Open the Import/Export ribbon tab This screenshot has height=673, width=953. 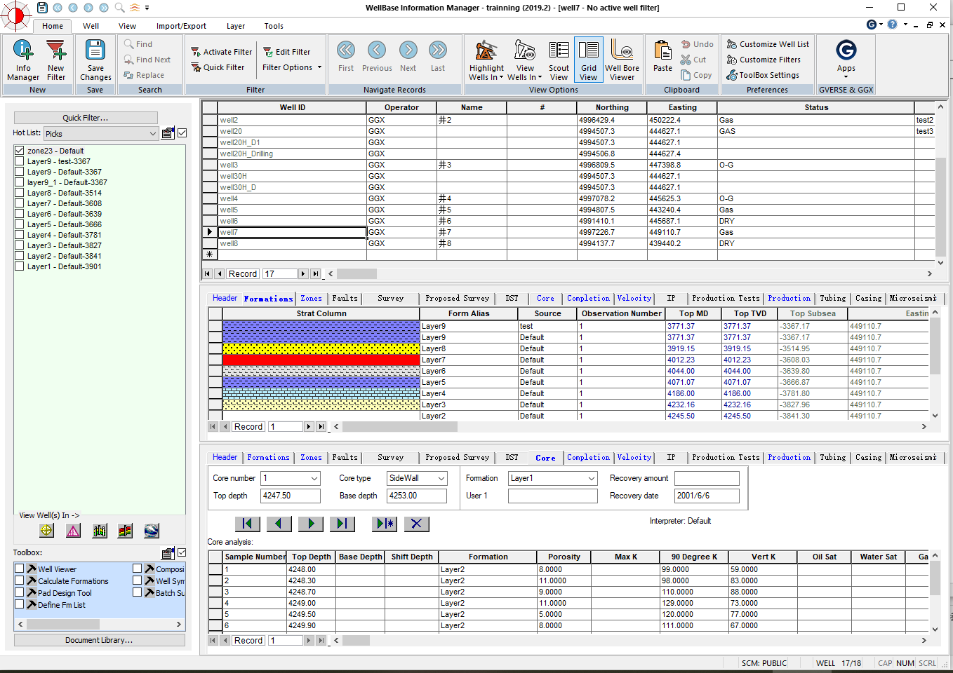pos(181,26)
